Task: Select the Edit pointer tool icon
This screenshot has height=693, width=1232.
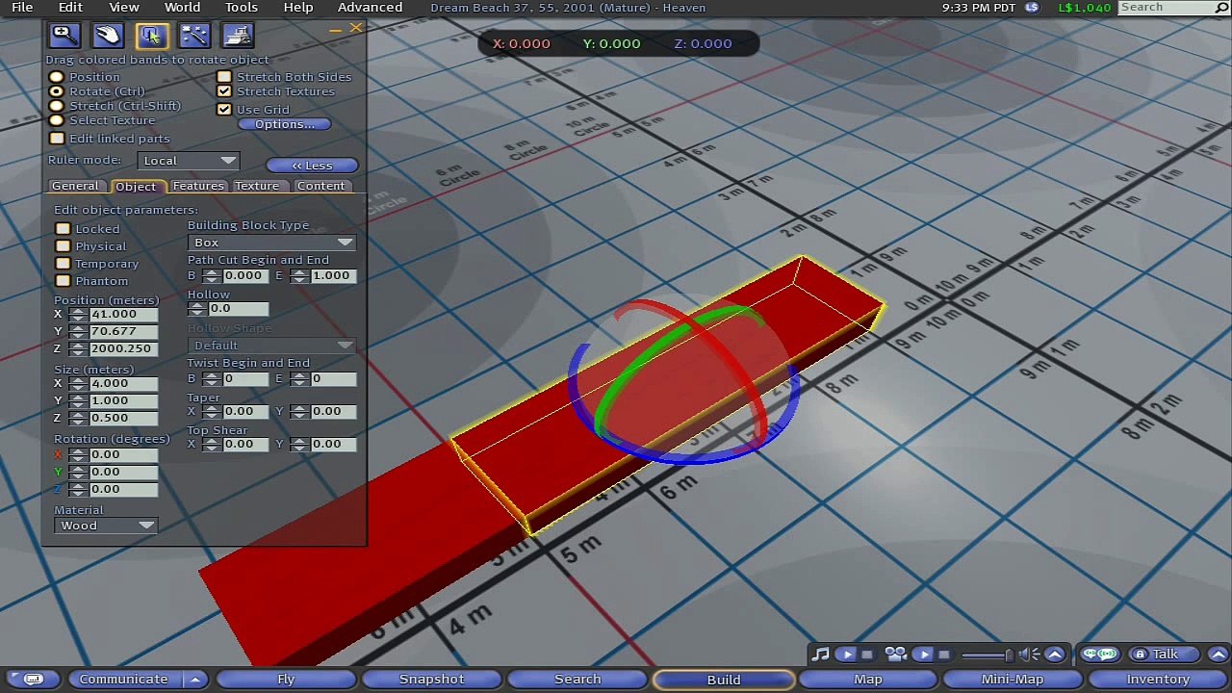Action: (151, 36)
